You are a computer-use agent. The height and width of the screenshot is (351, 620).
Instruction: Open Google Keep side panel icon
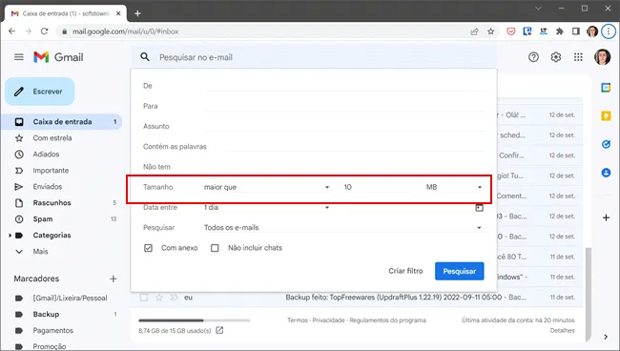click(x=606, y=115)
